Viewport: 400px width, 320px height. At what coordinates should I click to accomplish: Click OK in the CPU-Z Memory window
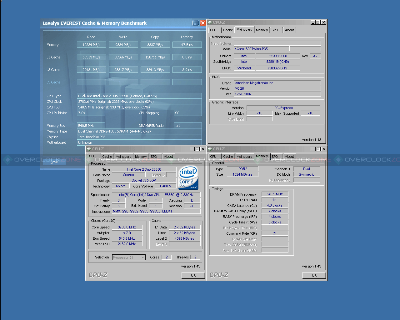click(x=314, y=275)
